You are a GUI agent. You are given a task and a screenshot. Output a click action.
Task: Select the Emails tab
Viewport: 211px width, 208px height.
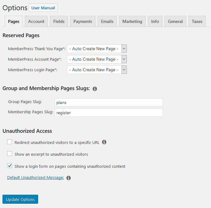pos(107,21)
